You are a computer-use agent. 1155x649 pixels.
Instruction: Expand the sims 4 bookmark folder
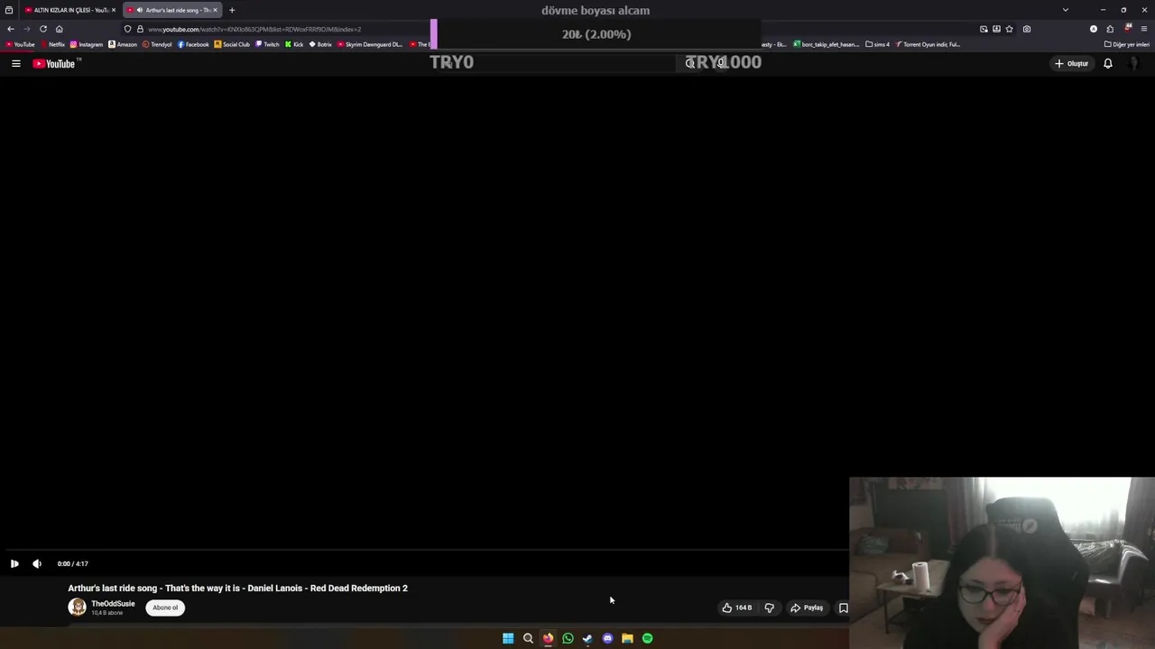[x=877, y=44]
